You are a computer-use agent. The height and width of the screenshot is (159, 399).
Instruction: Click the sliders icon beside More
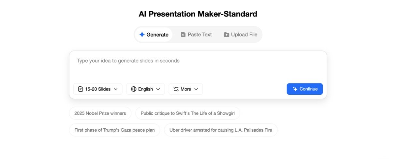pyautogui.click(x=176, y=89)
